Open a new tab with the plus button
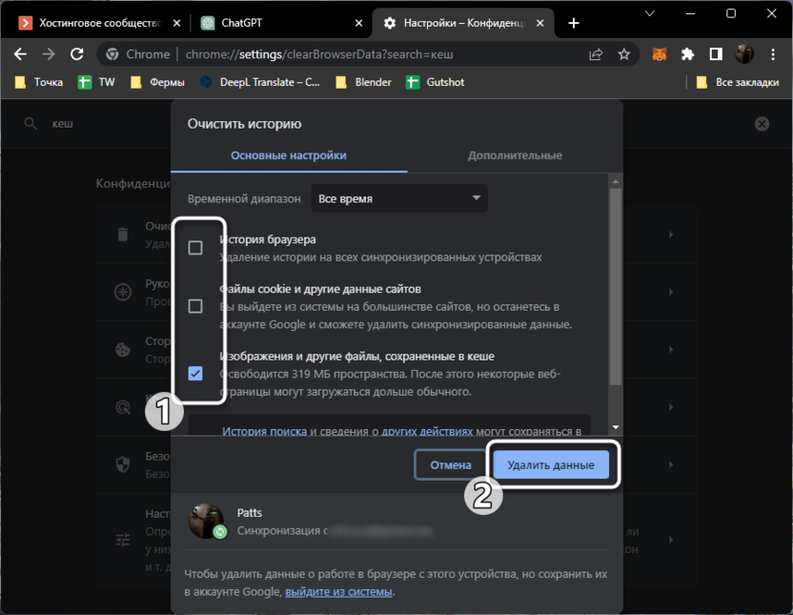The image size is (793, 615). coord(574,23)
